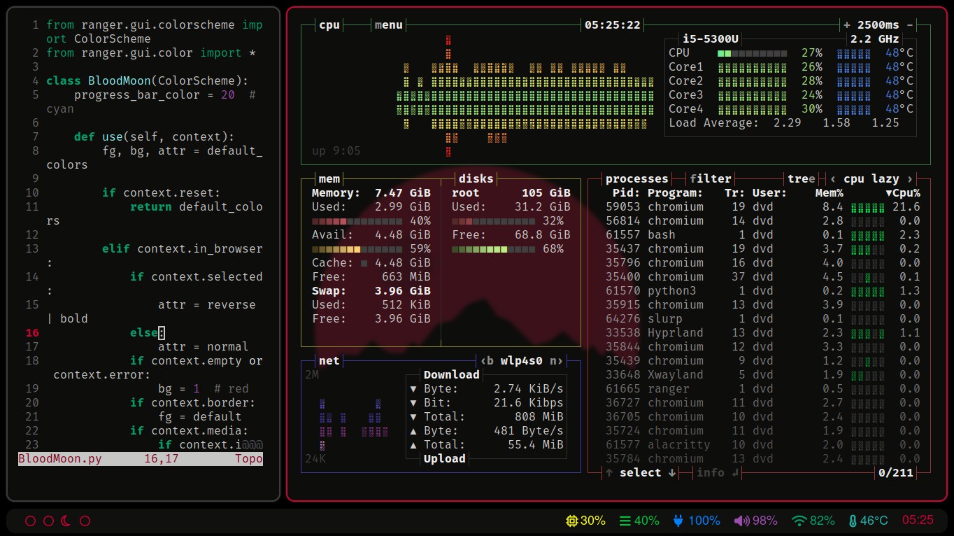Image resolution: width=954 pixels, height=536 pixels.
Task: Click the 05:25:22 clock in btop
Action: pos(613,24)
